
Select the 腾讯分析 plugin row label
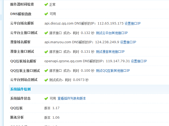point(17,117)
